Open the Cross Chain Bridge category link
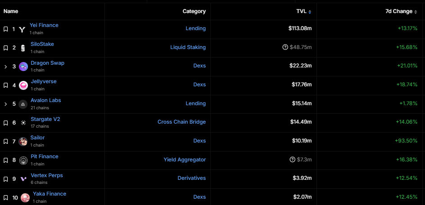The width and height of the screenshot is (425, 205). coord(181,122)
